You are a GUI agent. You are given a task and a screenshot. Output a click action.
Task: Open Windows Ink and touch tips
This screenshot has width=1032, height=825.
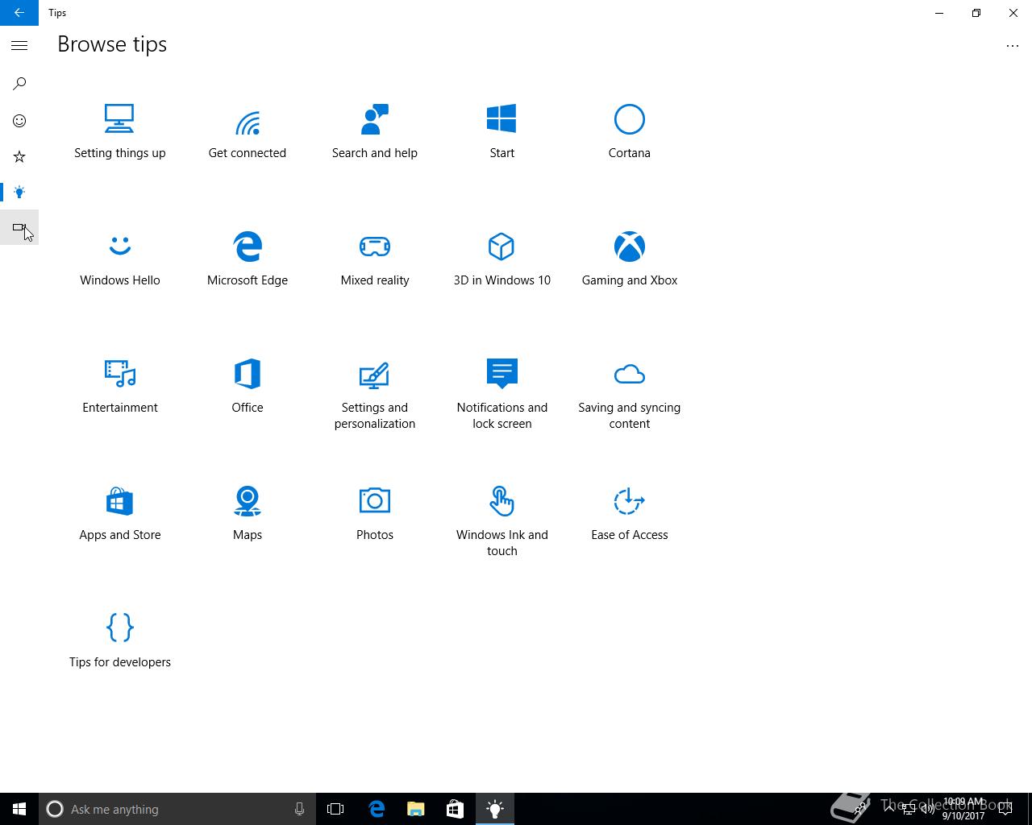point(501,521)
